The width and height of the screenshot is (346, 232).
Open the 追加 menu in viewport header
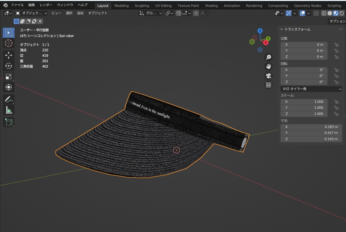[80, 13]
